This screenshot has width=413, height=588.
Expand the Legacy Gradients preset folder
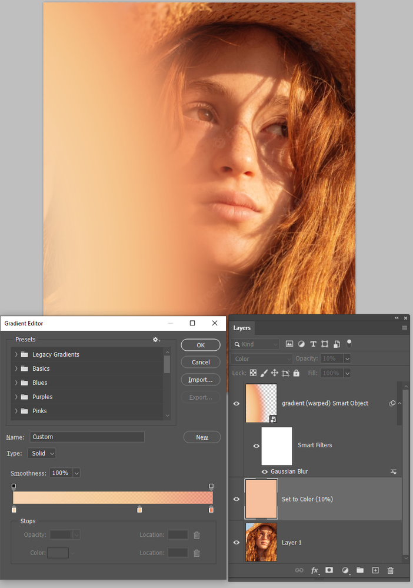click(16, 354)
